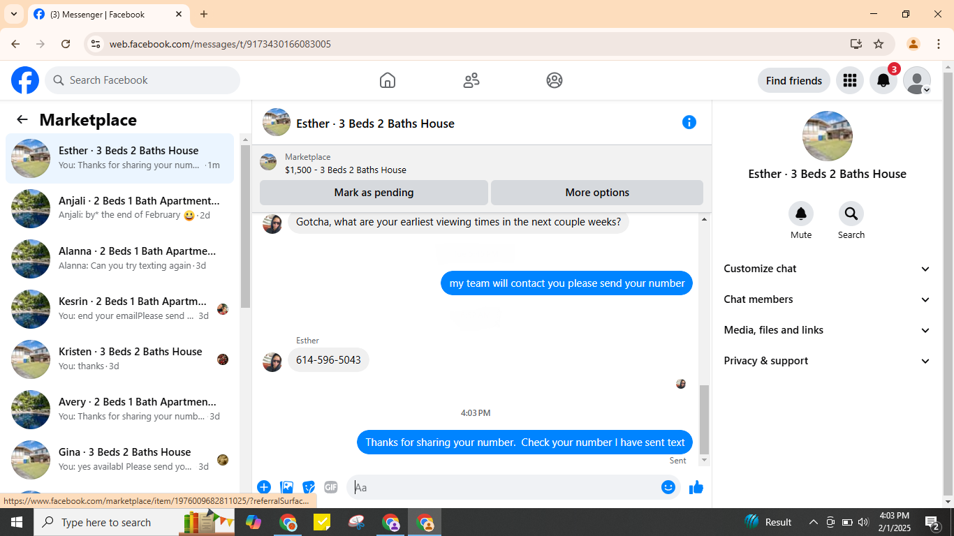Open the Result weather widget in taskbar

click(768, 522)
